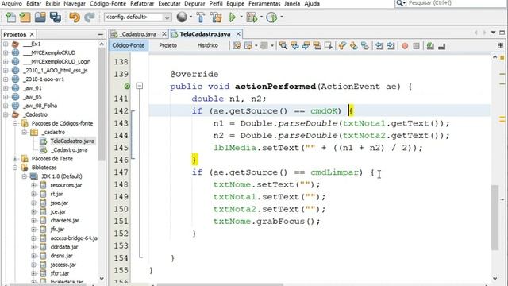Image resolution: width=508 pixels, height=286 pixels.
Task: Expand the rt.jar library node
Action: pyautogui.click(x=33, y=194)
